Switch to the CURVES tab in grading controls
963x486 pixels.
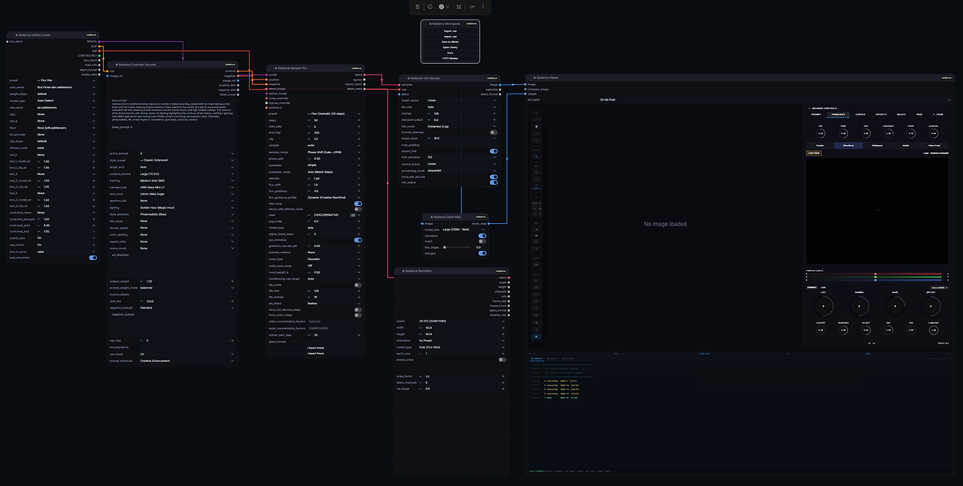tap(860, 114)
